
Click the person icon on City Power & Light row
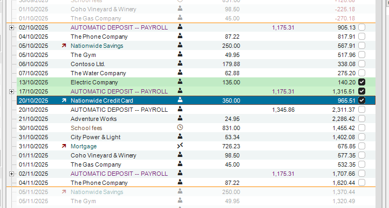(180, 137)
